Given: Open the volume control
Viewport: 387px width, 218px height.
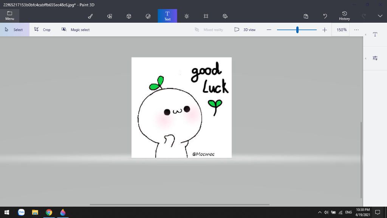Looking at the screenshot, I should click(x=326, y=212).
